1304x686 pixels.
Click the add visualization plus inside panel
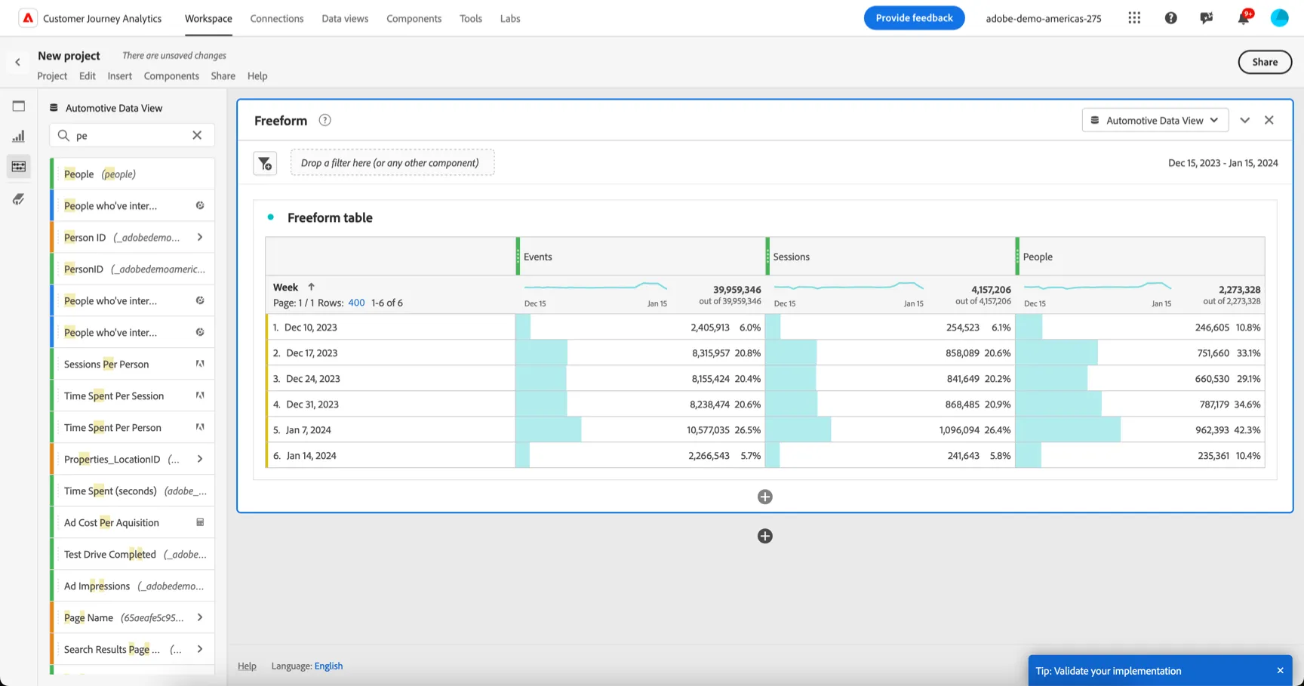coord(764,497)
